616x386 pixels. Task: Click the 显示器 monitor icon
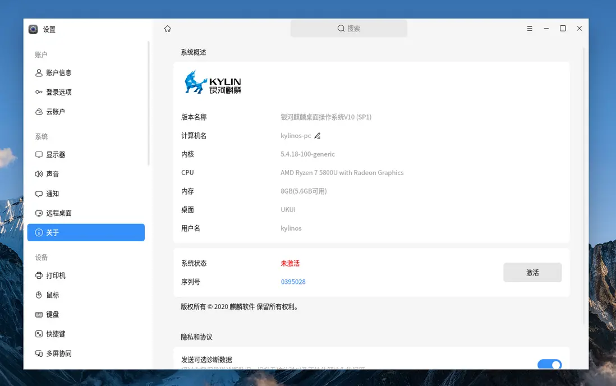(39, 154)
